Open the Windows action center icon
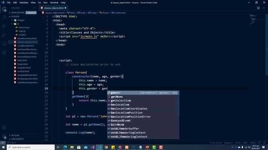Viewport: 268px width, 150px height. click(x=263, y=147)
